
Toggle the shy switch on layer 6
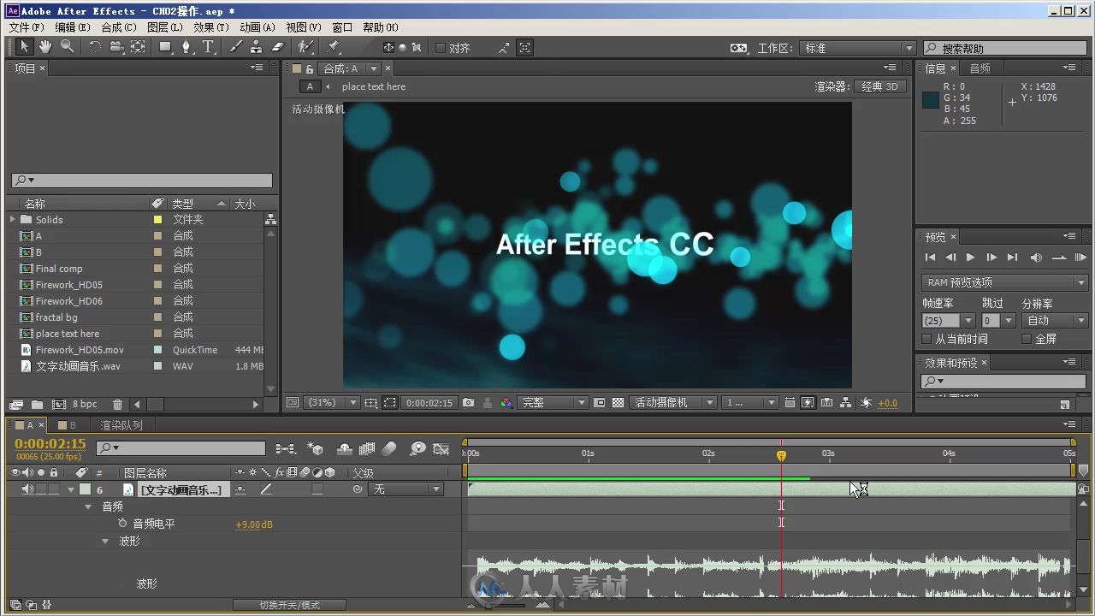click(240, 489)
